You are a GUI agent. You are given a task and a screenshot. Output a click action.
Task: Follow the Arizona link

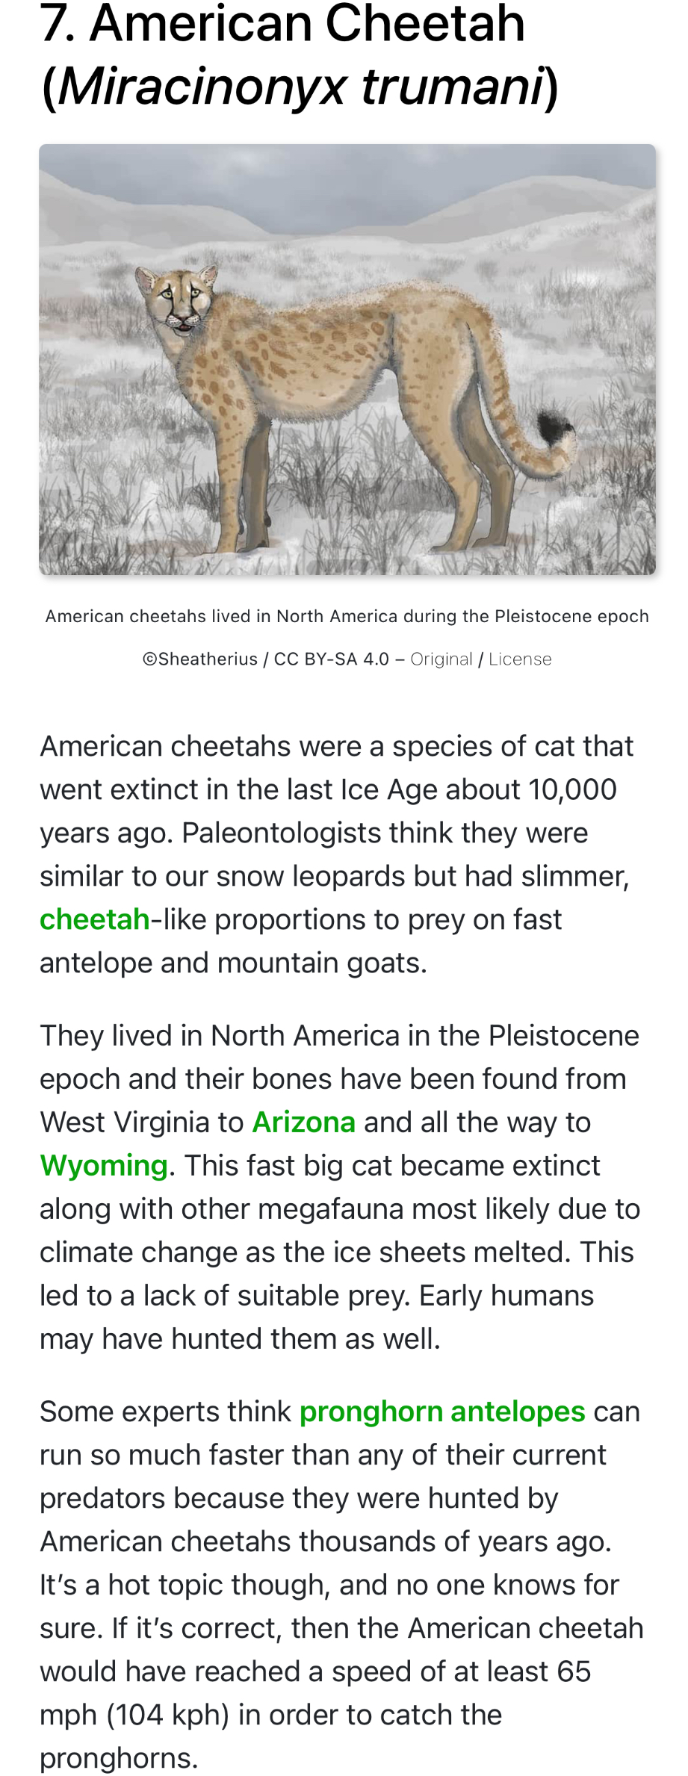click(x=303, y=1123)
